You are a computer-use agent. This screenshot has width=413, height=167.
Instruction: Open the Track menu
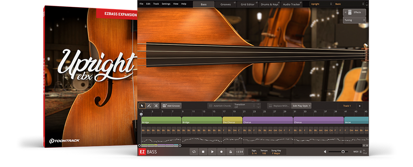[156, 4]
